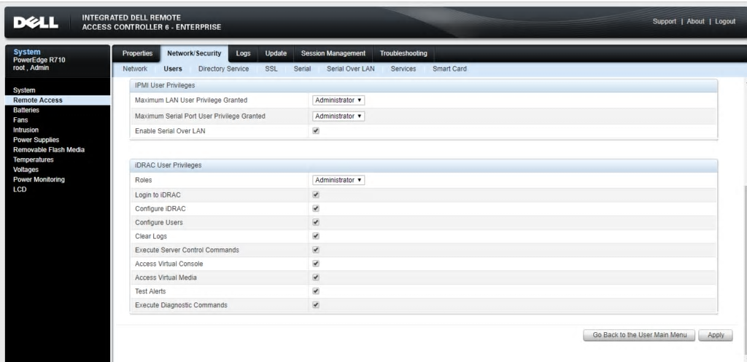Switch to the Logs tab

click(243, 53)
